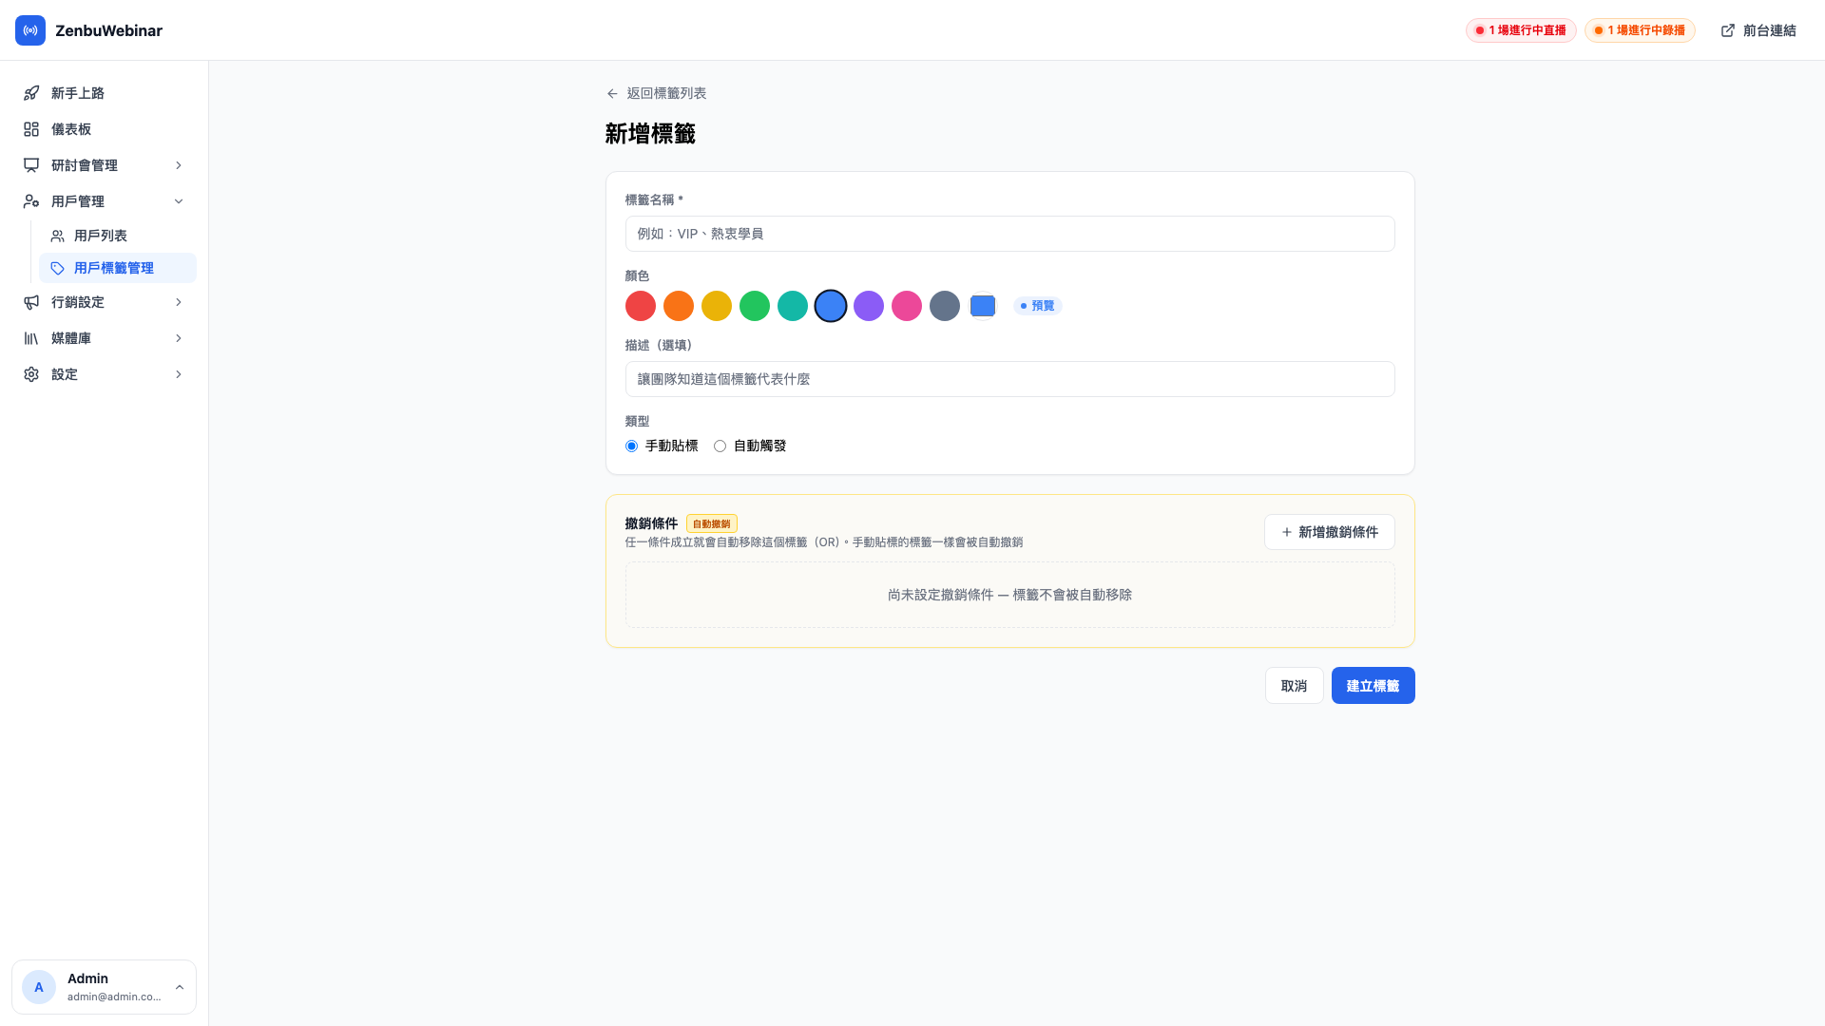Click the text 尚未設定撤銷條件 — 標籤不會被自動移除

(1009, 595)
